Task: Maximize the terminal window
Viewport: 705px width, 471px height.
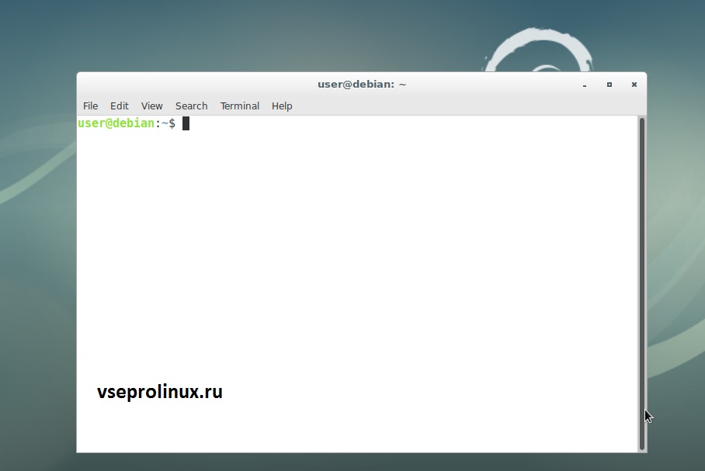Action: tap(609, 85)
